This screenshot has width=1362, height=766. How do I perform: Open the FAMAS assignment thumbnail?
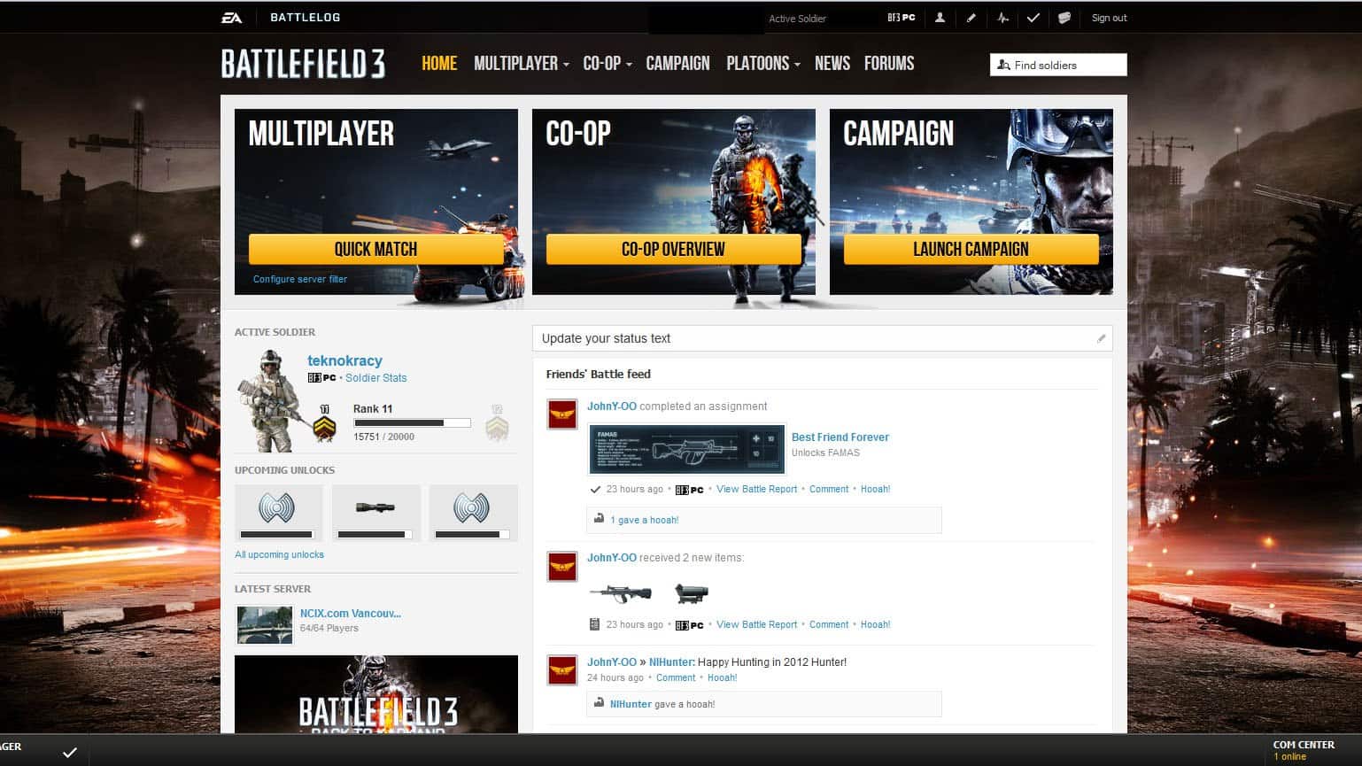click(686, 450)
